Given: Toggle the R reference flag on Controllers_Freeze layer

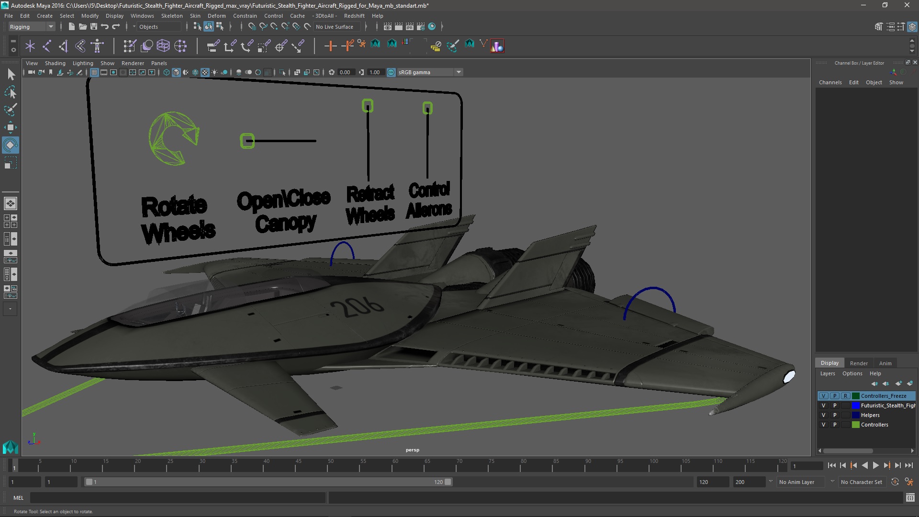Looking at the screenshot, I should pyautogui.click(x=846, y=396).
